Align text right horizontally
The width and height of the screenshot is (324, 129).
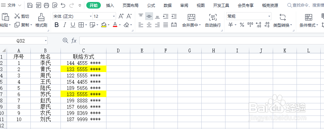(x=157, y=25)
